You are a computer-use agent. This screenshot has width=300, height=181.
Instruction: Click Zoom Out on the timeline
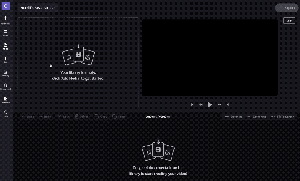[x=257, y=117]
